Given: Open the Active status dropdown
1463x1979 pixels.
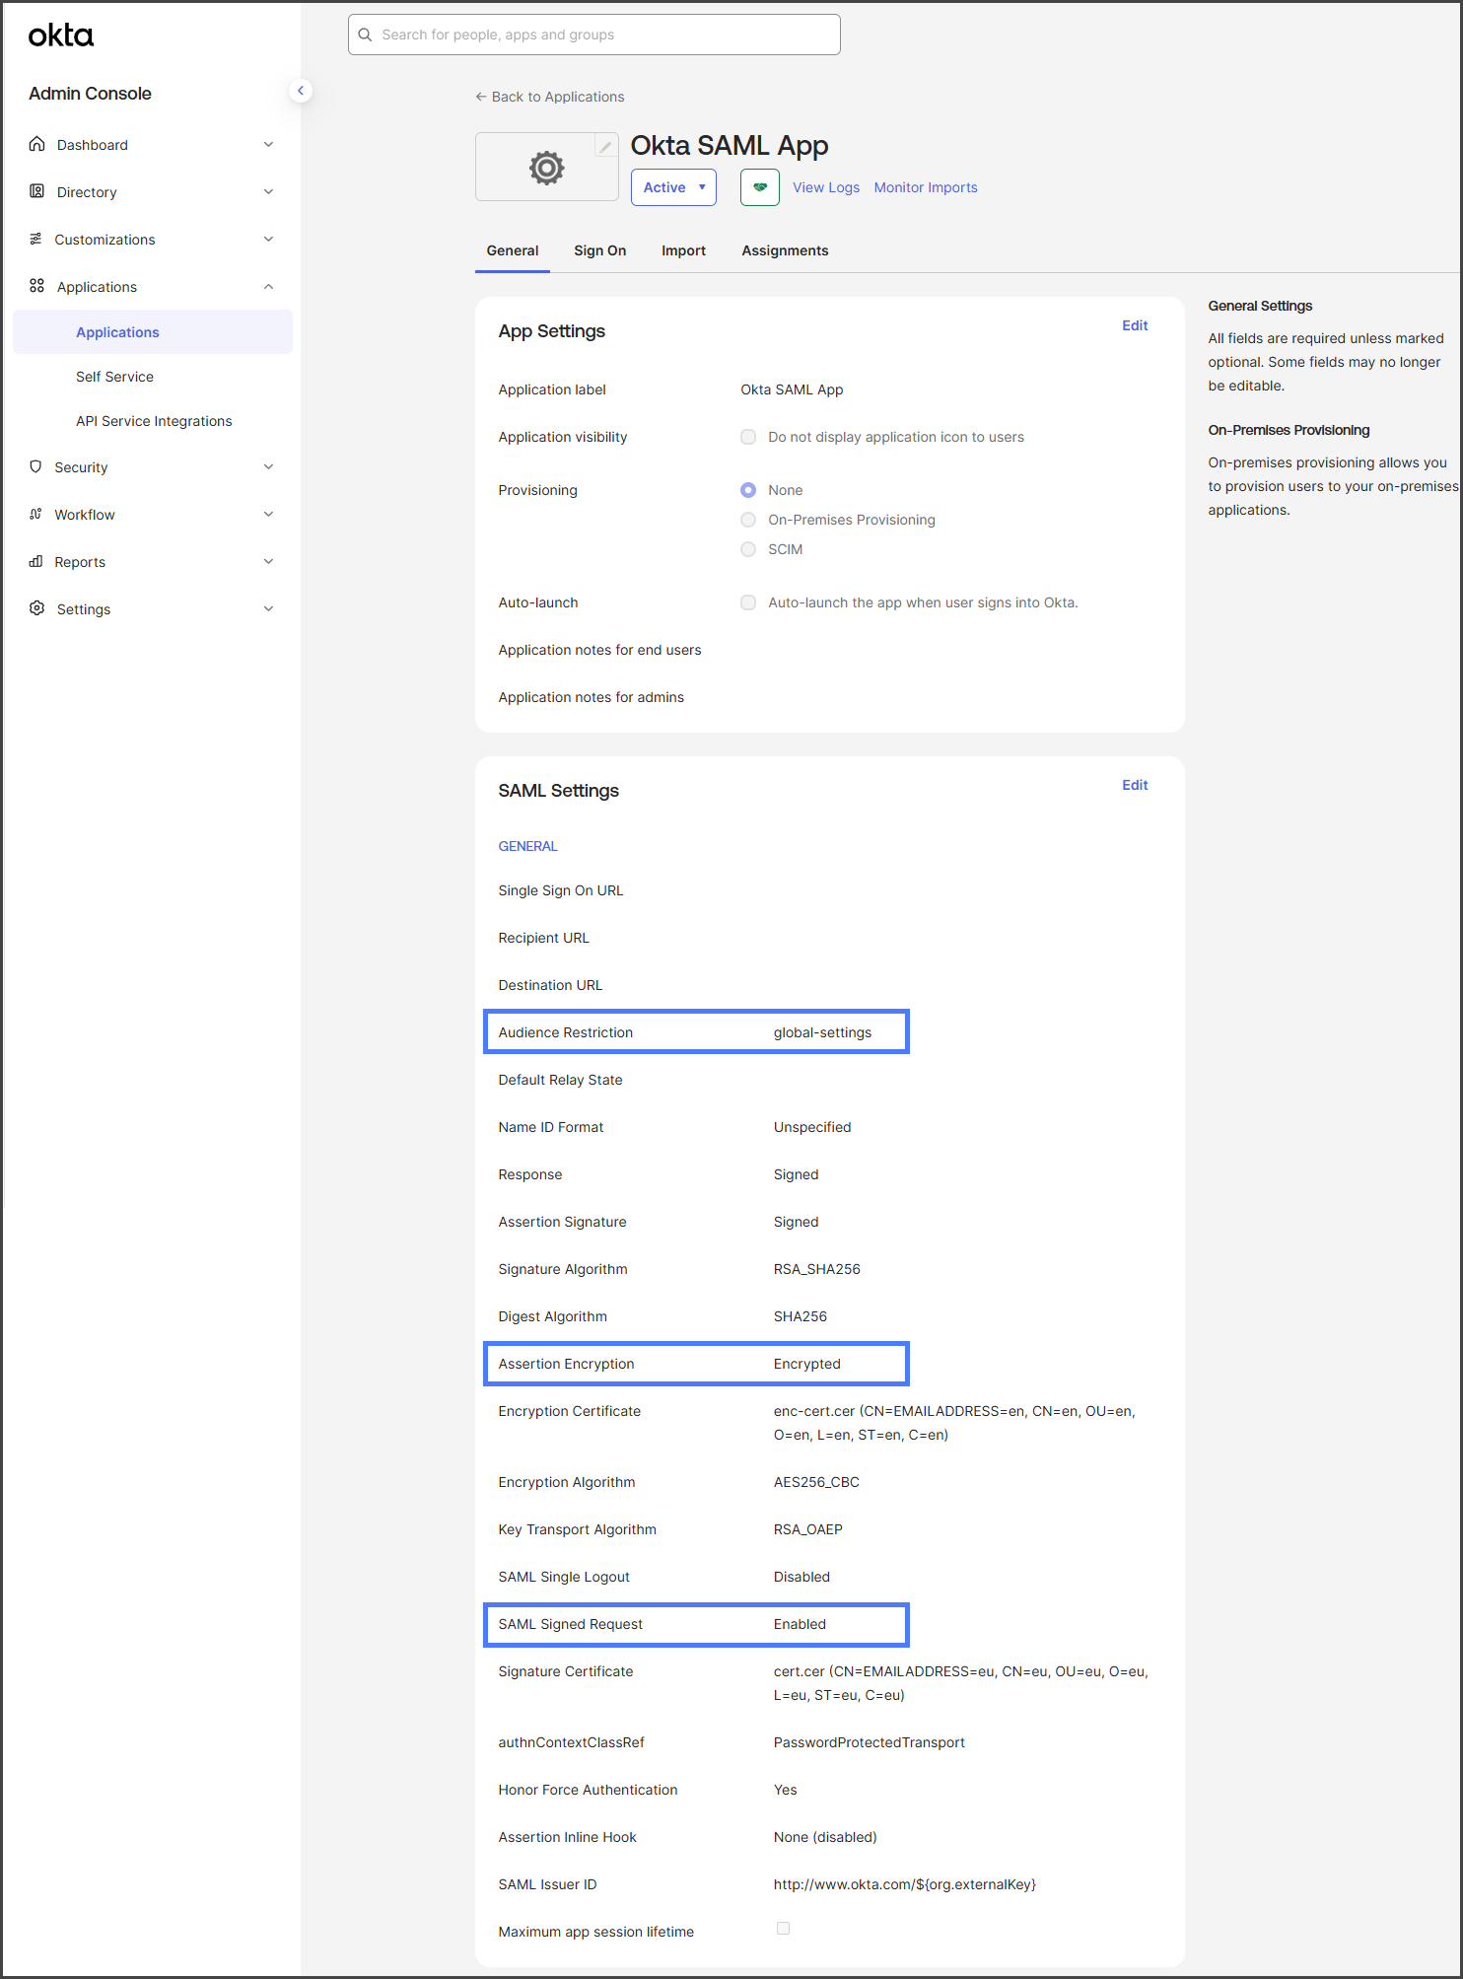Looking at the screenshot, I should (x=673, y=187).
